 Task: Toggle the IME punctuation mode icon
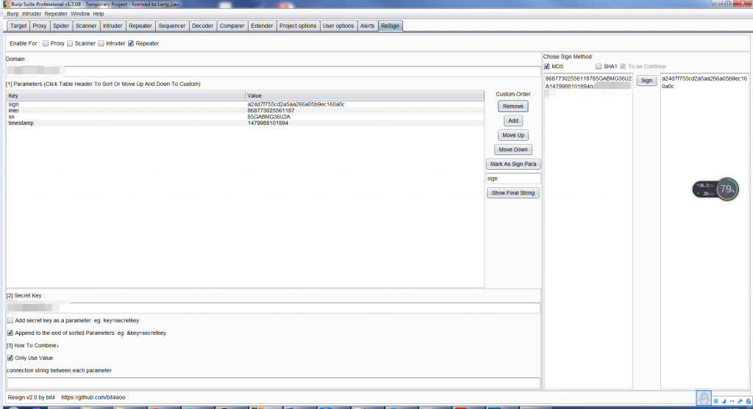tap(732, 401)
